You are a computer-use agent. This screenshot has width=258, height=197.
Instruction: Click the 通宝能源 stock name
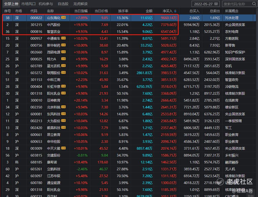coord(54,183)
